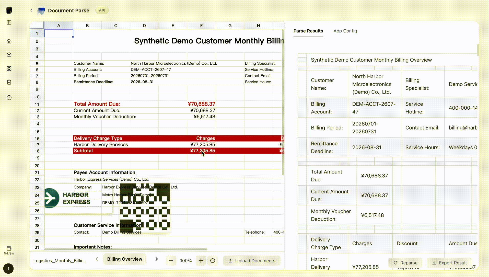
Task: Zoom in with the plus button
Action: pos(201,261)
